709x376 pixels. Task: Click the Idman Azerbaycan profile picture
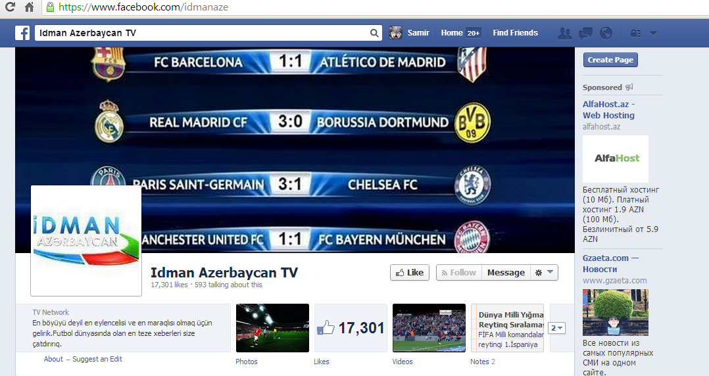click(x=86, y=241)
